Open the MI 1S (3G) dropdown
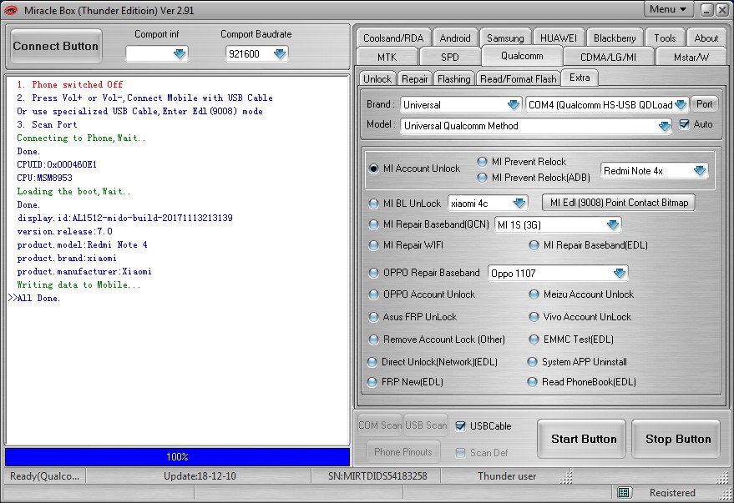Screen dimensions: 734x503 613,225
